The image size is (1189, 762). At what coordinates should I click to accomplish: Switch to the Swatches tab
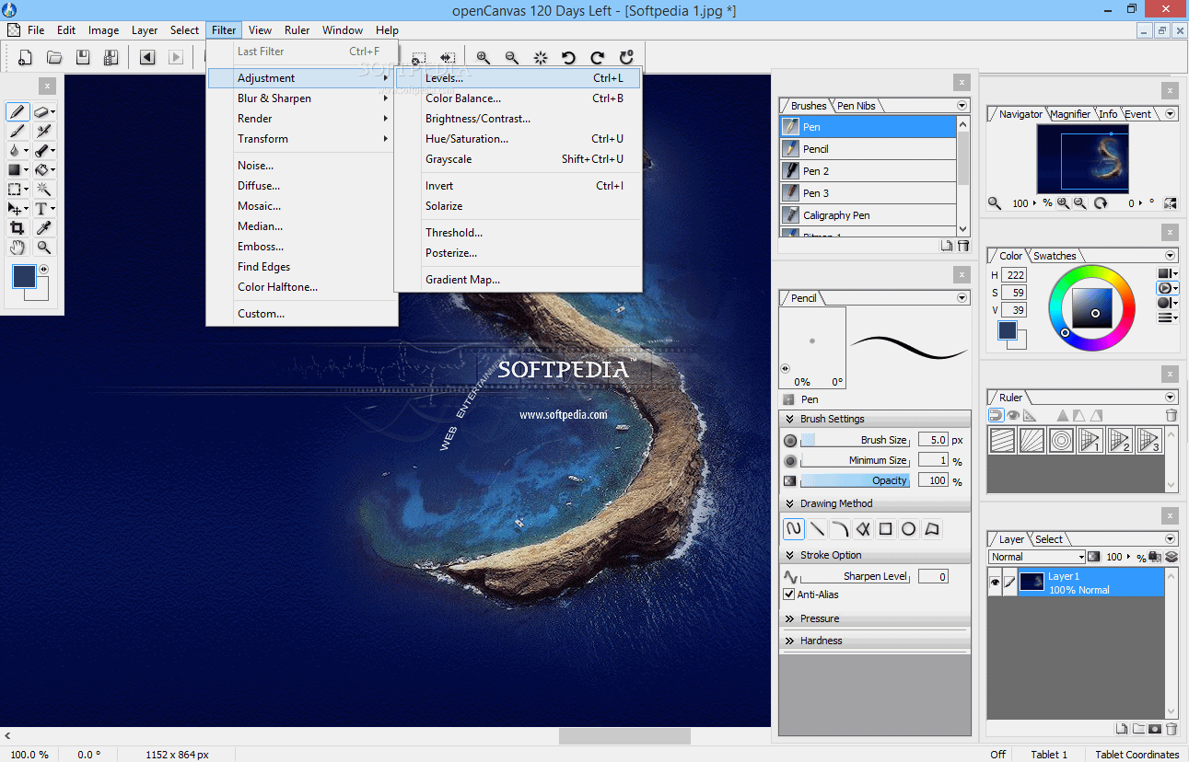pos(1055,256)
